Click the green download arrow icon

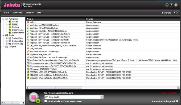click(38, 101)
